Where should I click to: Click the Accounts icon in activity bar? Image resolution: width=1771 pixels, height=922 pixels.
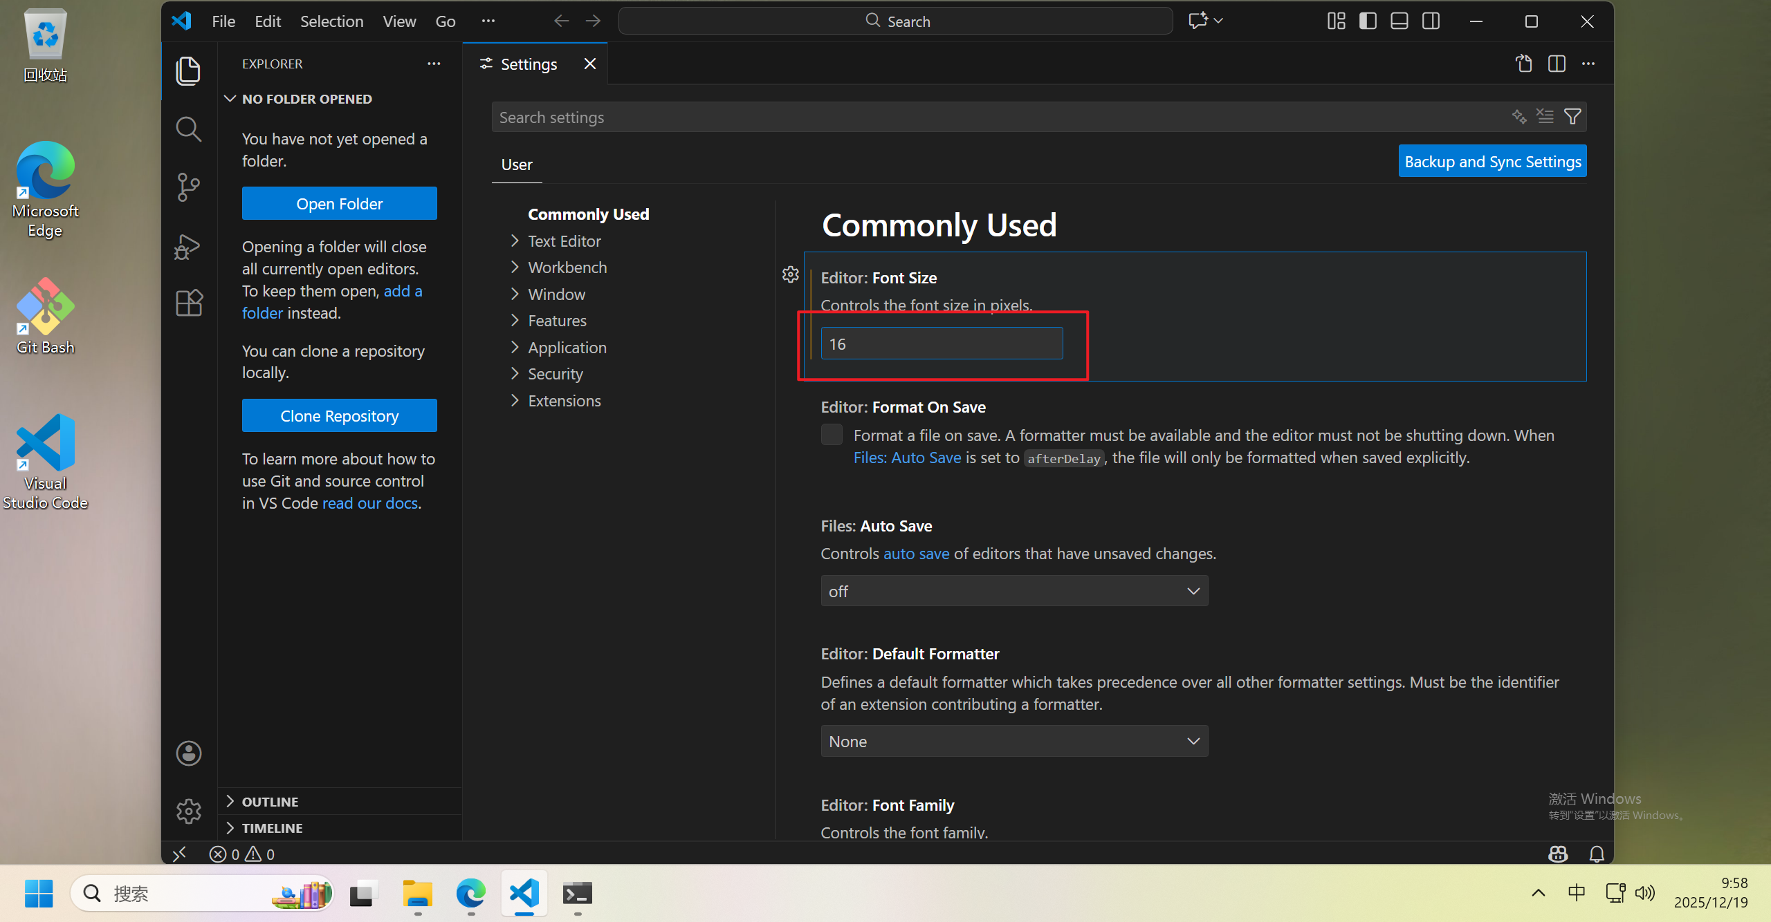tap(188, 753)
